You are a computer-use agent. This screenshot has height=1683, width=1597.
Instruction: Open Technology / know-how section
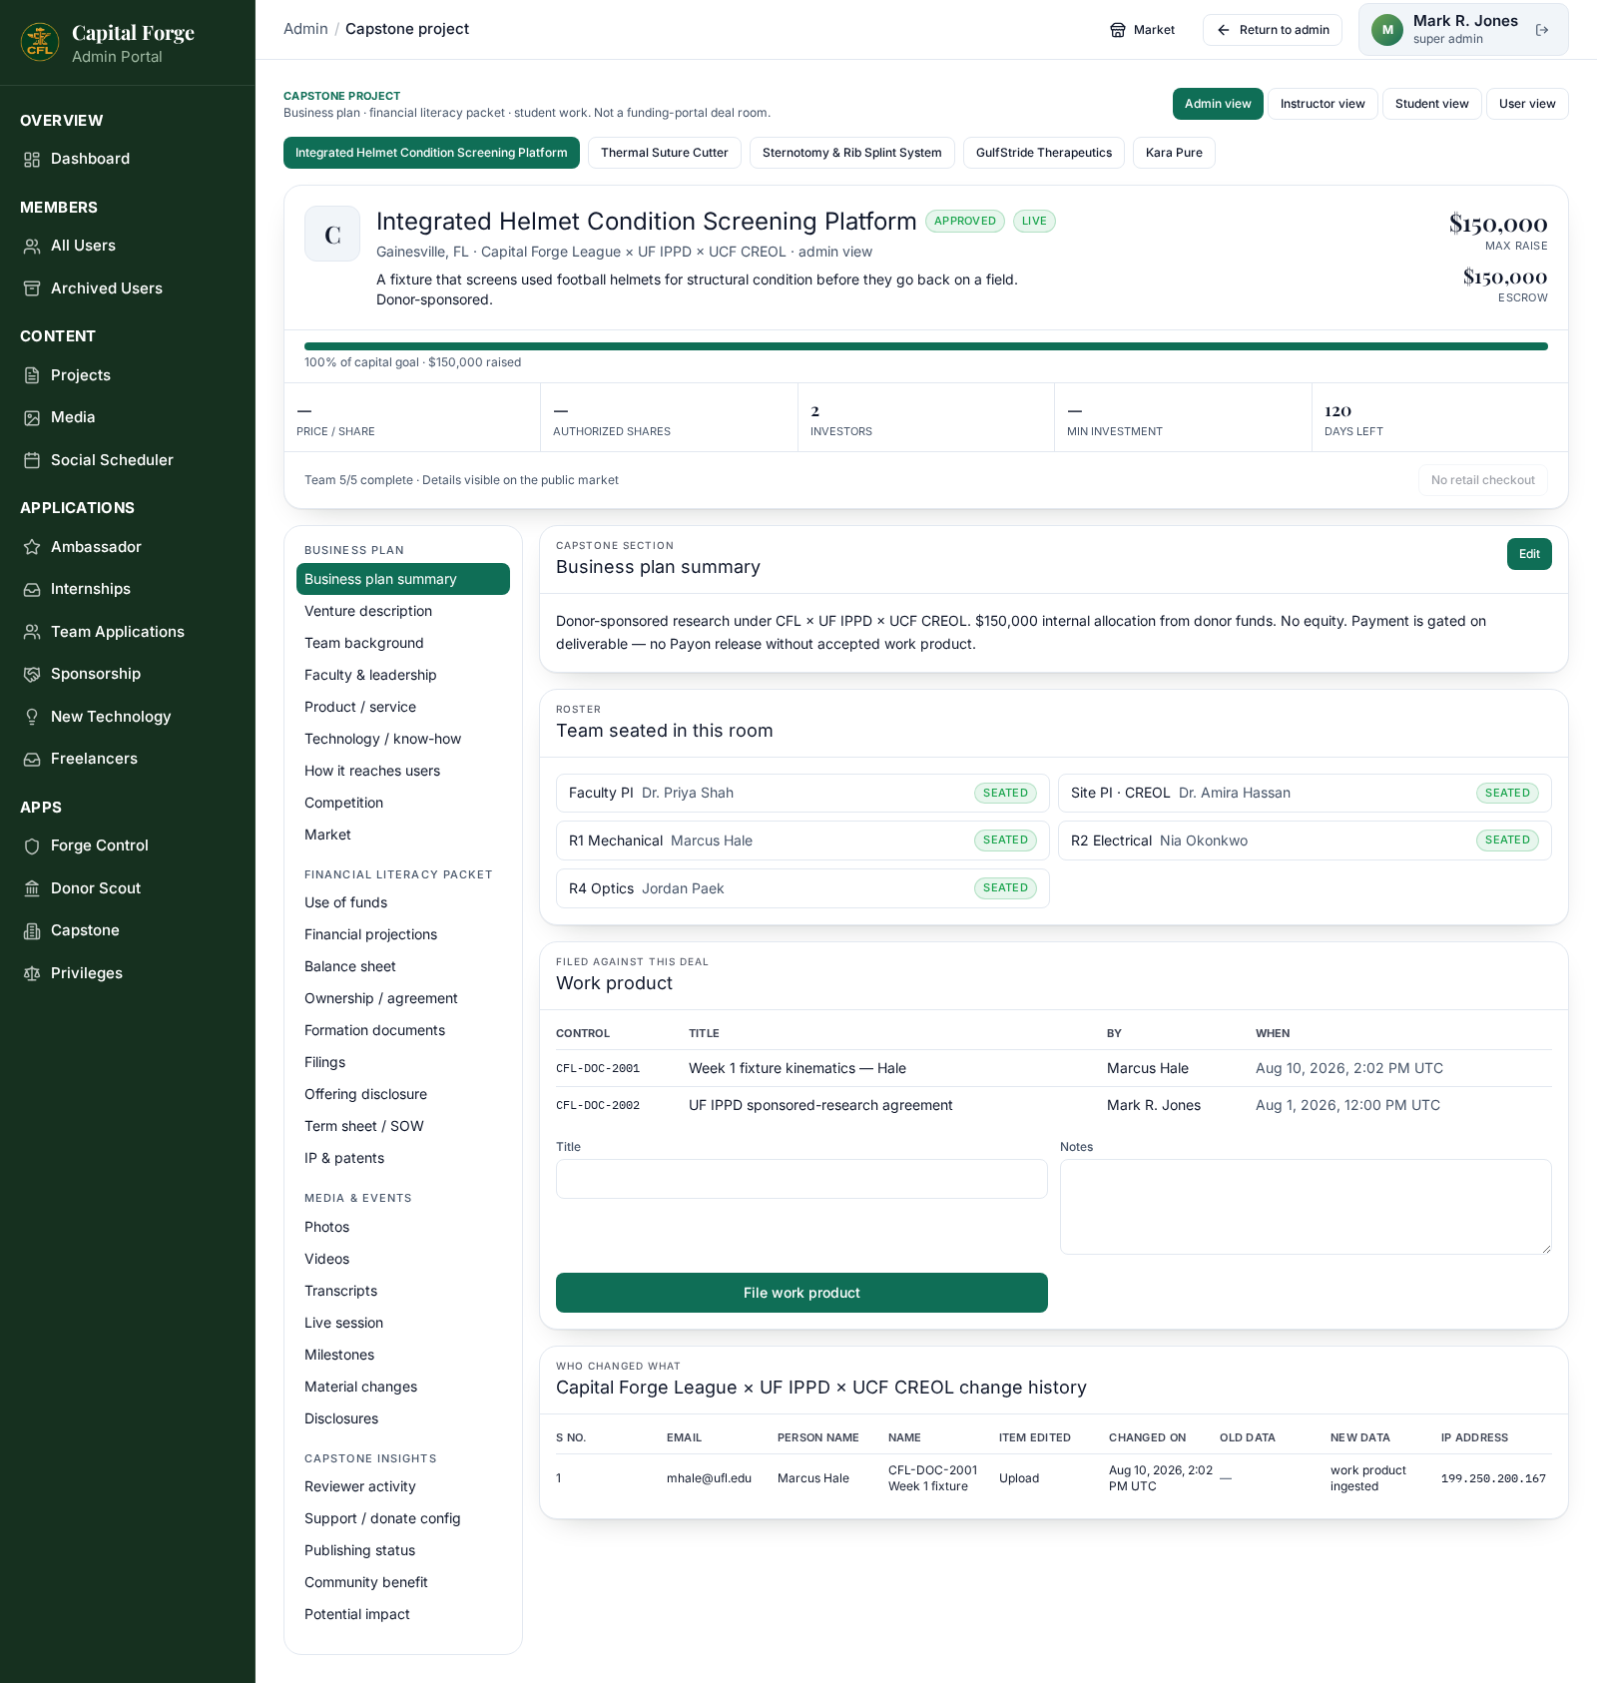click(403, 739)
